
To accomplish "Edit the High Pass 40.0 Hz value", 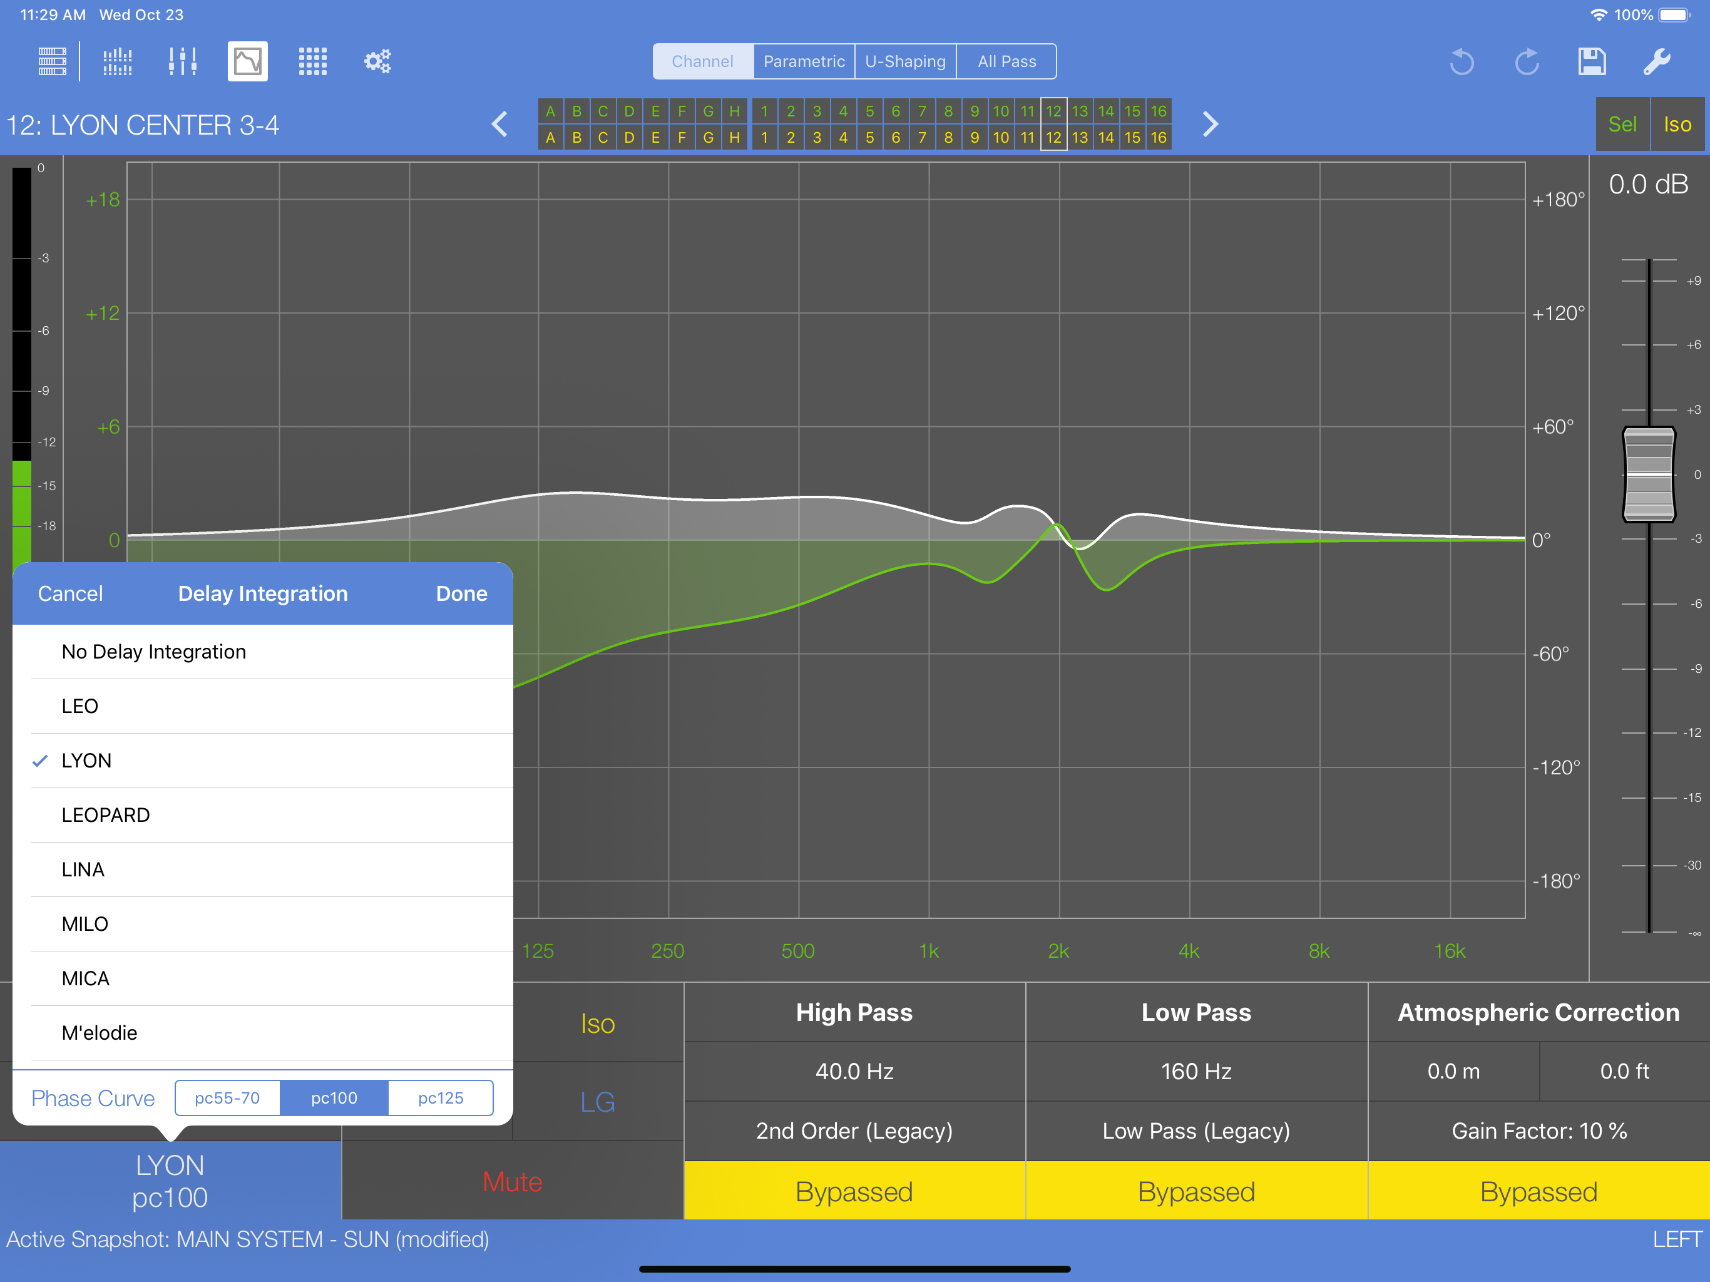I will pos(854,1071).
